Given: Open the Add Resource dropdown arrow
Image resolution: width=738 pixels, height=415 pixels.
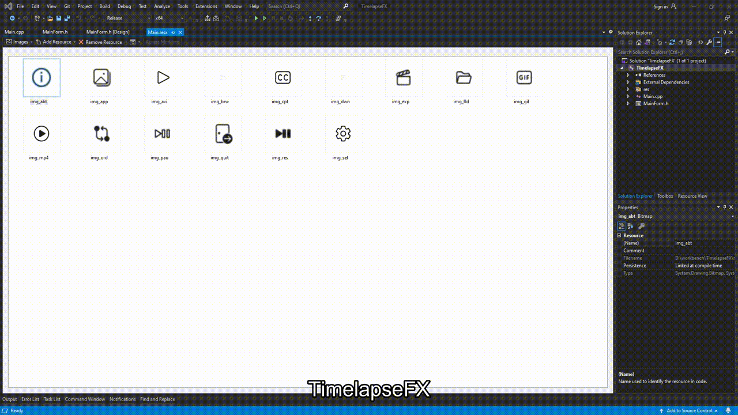Looking at the screenshot, I should point(74,42).
